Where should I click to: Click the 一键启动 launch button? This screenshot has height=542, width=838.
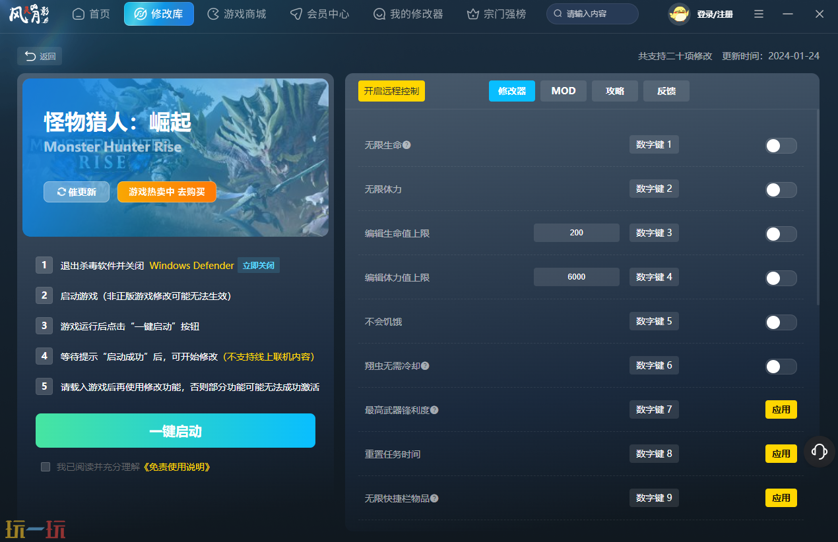tap(176, 431)
